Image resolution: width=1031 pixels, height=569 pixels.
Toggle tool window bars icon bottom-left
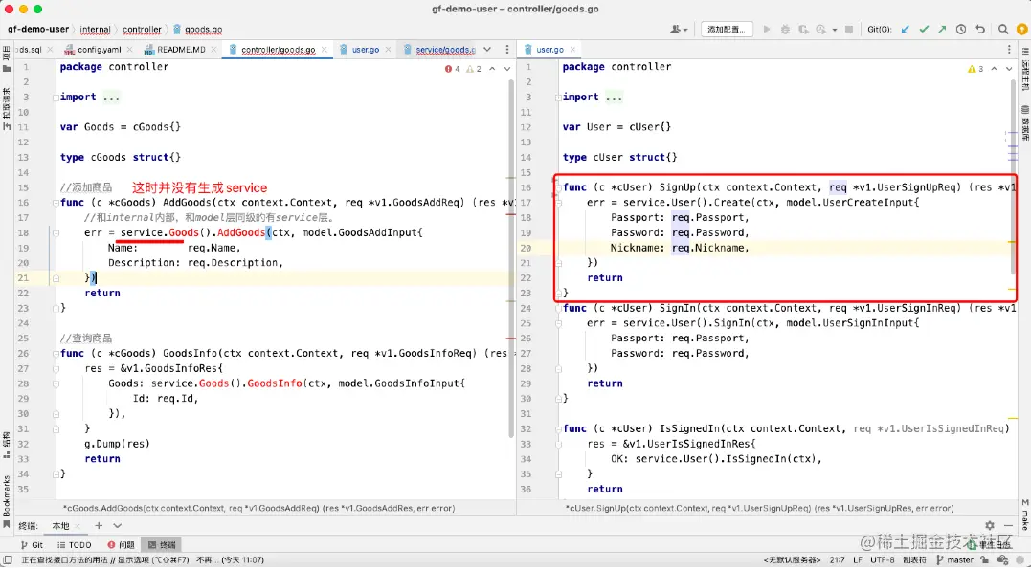click(8, 559)
